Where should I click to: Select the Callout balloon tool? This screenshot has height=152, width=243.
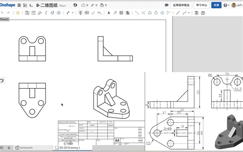(x=115, y=13)
